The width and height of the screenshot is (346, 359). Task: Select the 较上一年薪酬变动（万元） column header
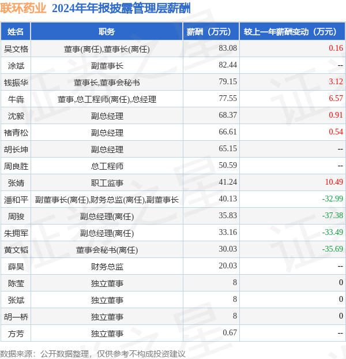tap(292, 32)
